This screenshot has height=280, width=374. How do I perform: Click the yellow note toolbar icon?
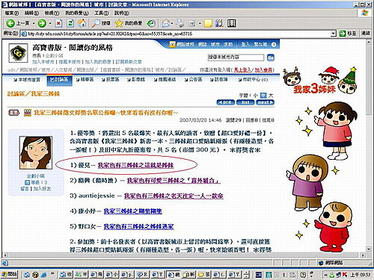point(208,23)
